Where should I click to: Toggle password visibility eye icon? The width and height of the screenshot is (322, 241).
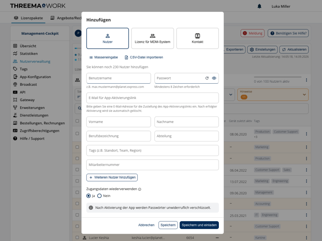pyautogui.click(x=214, y=78)
